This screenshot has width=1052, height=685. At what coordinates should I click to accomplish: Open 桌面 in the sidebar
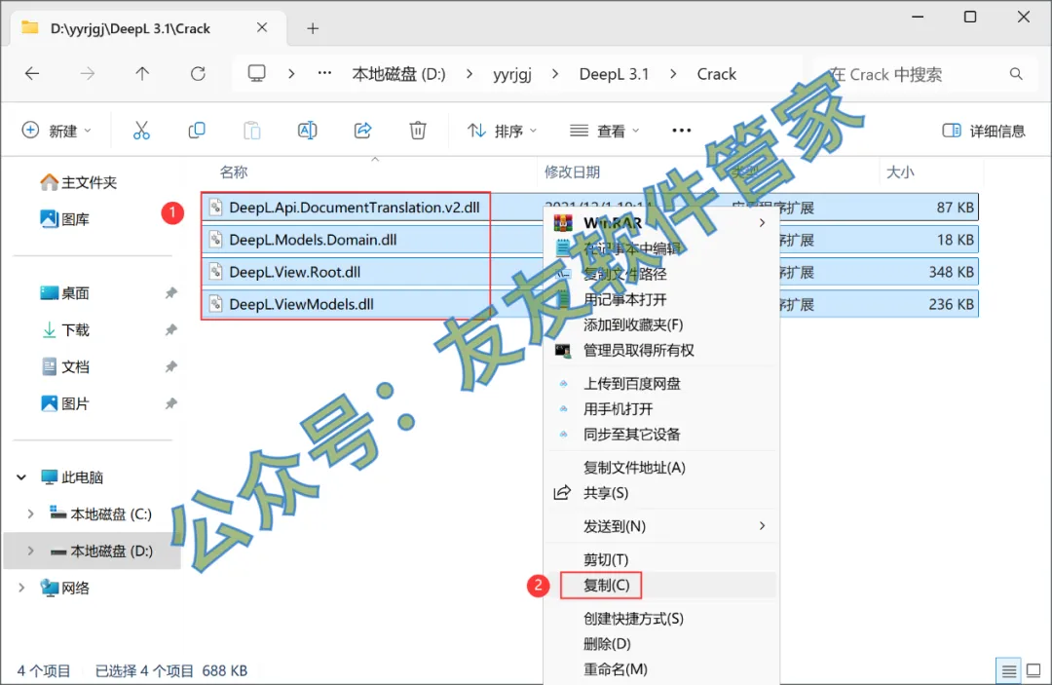click(64, 292)
